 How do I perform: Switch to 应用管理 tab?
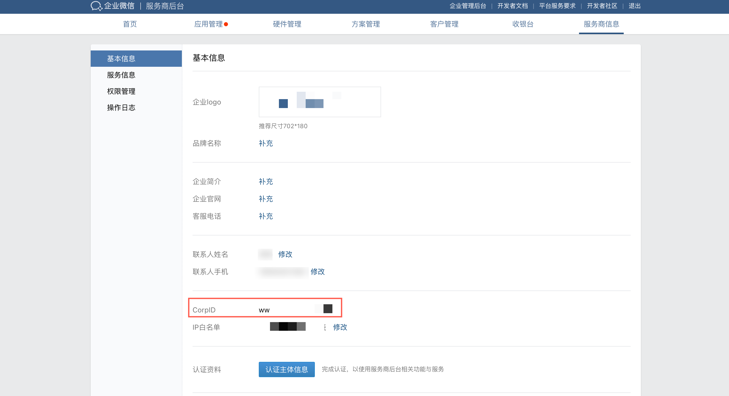tap(208, 24)
